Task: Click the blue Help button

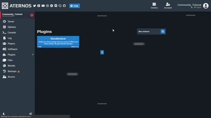Action: pos(75,6)
